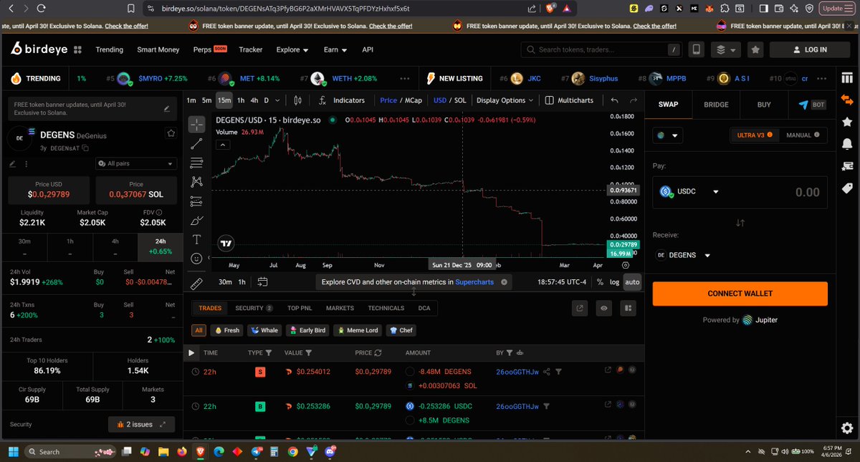Select the ULTRA V3 swap mode
The height and width of the screenshot is (462, 860).
click(x=754, y=135)
